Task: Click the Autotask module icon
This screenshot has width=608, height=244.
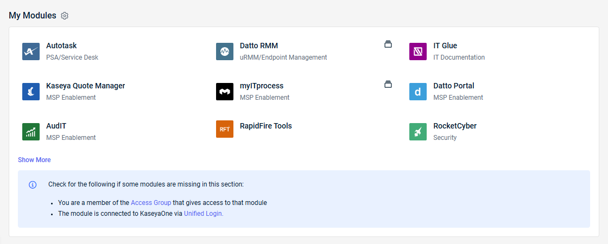Action: pos(31,52)
